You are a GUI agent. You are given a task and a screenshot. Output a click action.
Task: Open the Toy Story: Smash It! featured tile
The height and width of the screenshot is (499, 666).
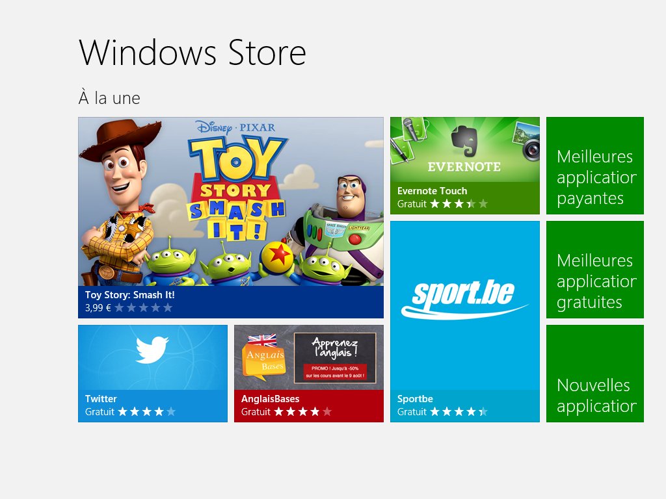tap(231, 218)
